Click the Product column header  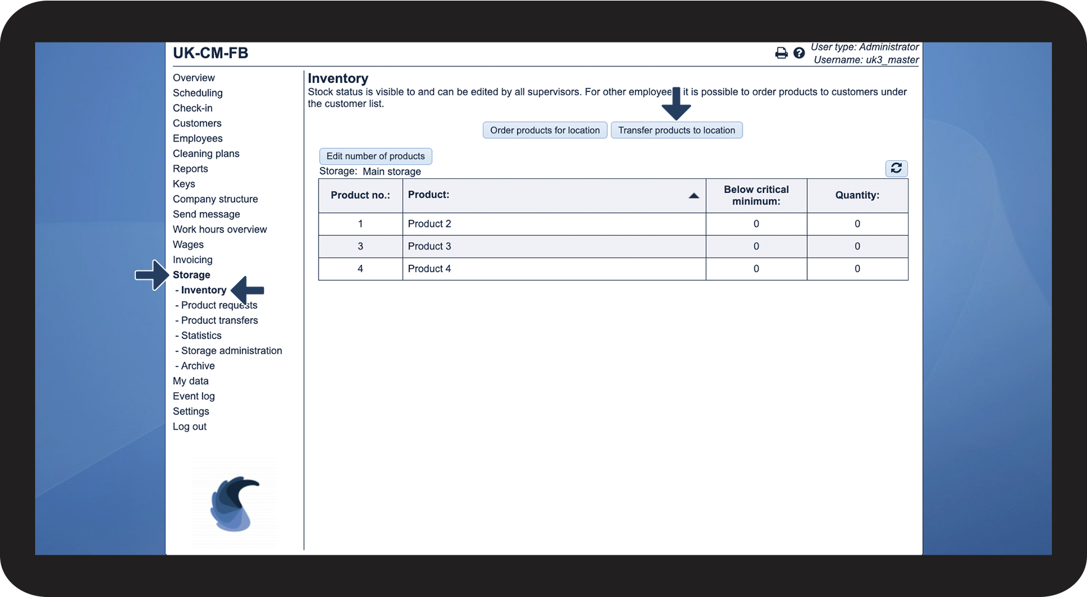(x=554, y=196)
